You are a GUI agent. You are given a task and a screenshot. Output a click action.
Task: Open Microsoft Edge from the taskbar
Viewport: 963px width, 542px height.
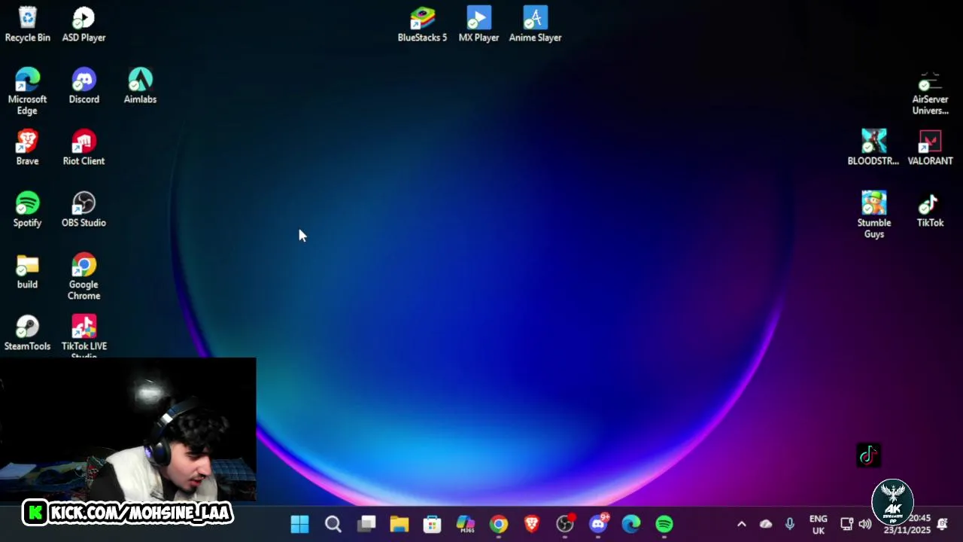click(x=631, y=524)
